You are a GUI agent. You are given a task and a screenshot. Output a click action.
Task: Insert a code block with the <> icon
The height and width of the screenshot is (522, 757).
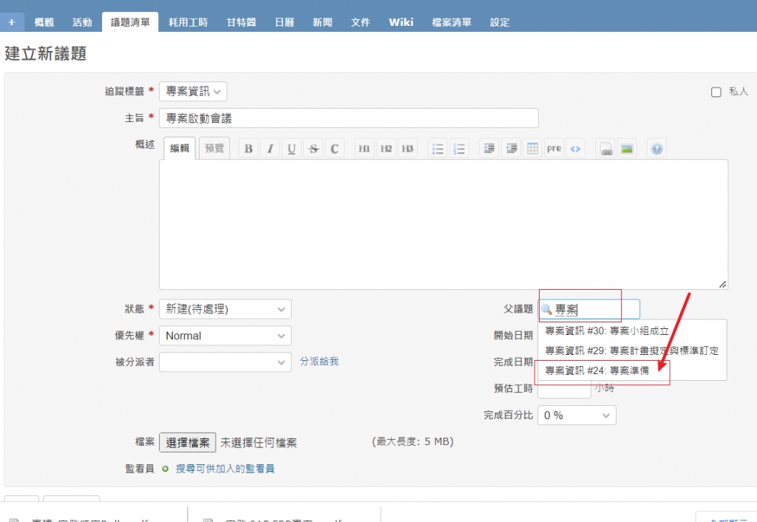(576, 149)
